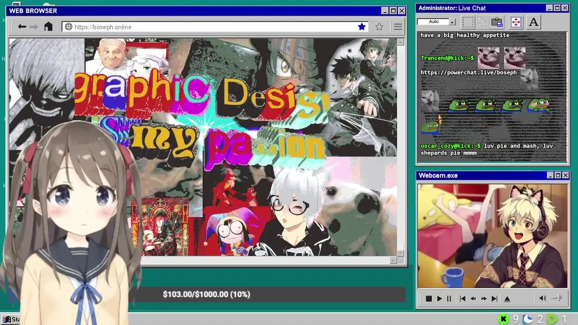The height and width of the screenshot is (325, 578).
Task: Click the red four-arrow fullscreen icon
Action: 516,22
